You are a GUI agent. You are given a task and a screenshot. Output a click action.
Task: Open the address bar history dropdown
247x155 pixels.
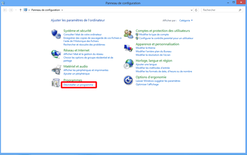(192, 10)
